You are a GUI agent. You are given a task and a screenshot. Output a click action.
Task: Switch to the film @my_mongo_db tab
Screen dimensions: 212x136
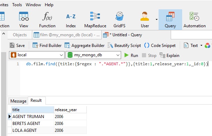(67, 35)
